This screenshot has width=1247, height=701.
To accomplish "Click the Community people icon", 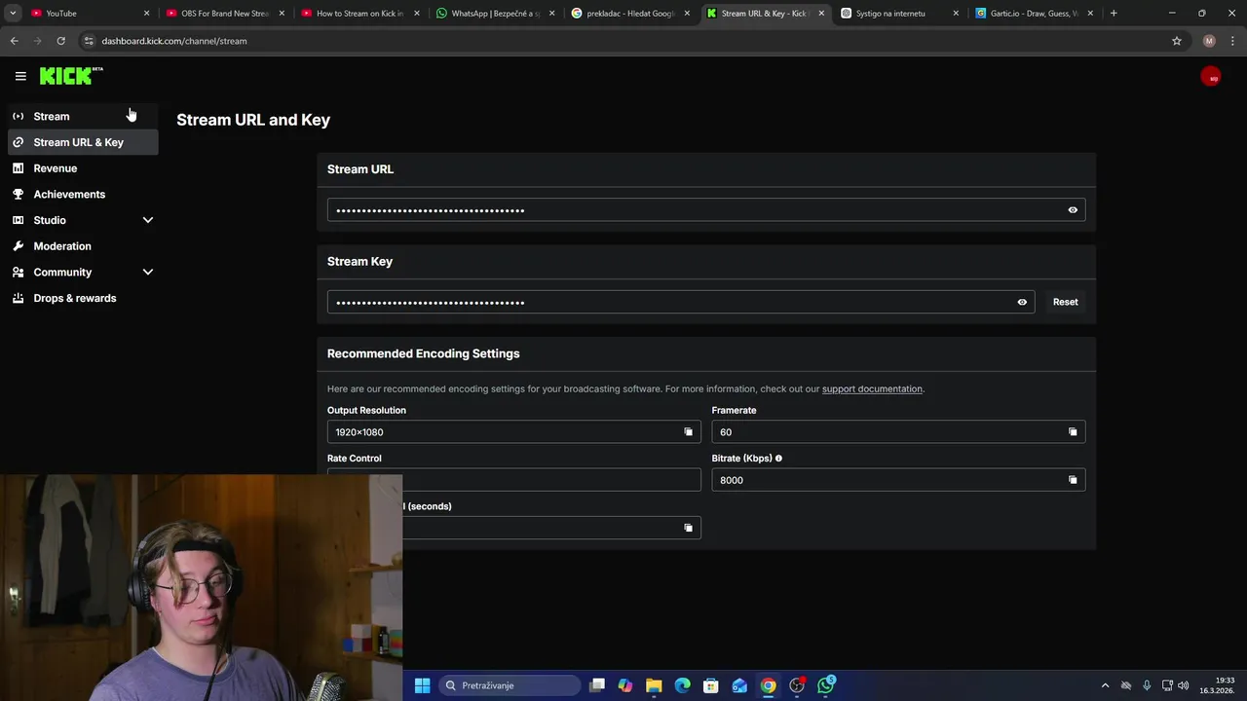I will (18, 273).
